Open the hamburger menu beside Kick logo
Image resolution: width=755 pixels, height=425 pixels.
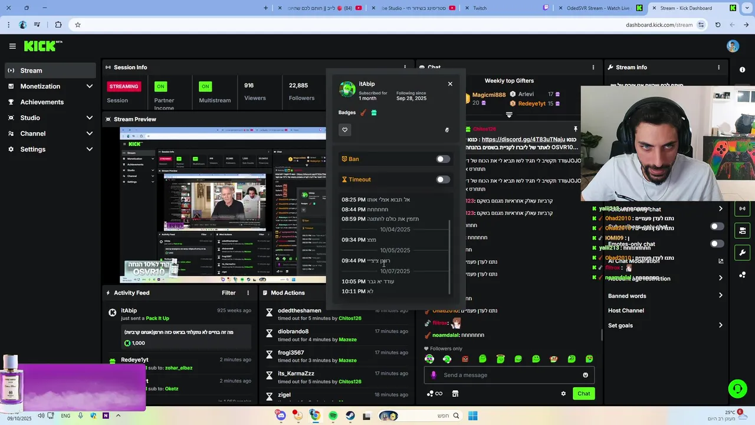point(12,46)
